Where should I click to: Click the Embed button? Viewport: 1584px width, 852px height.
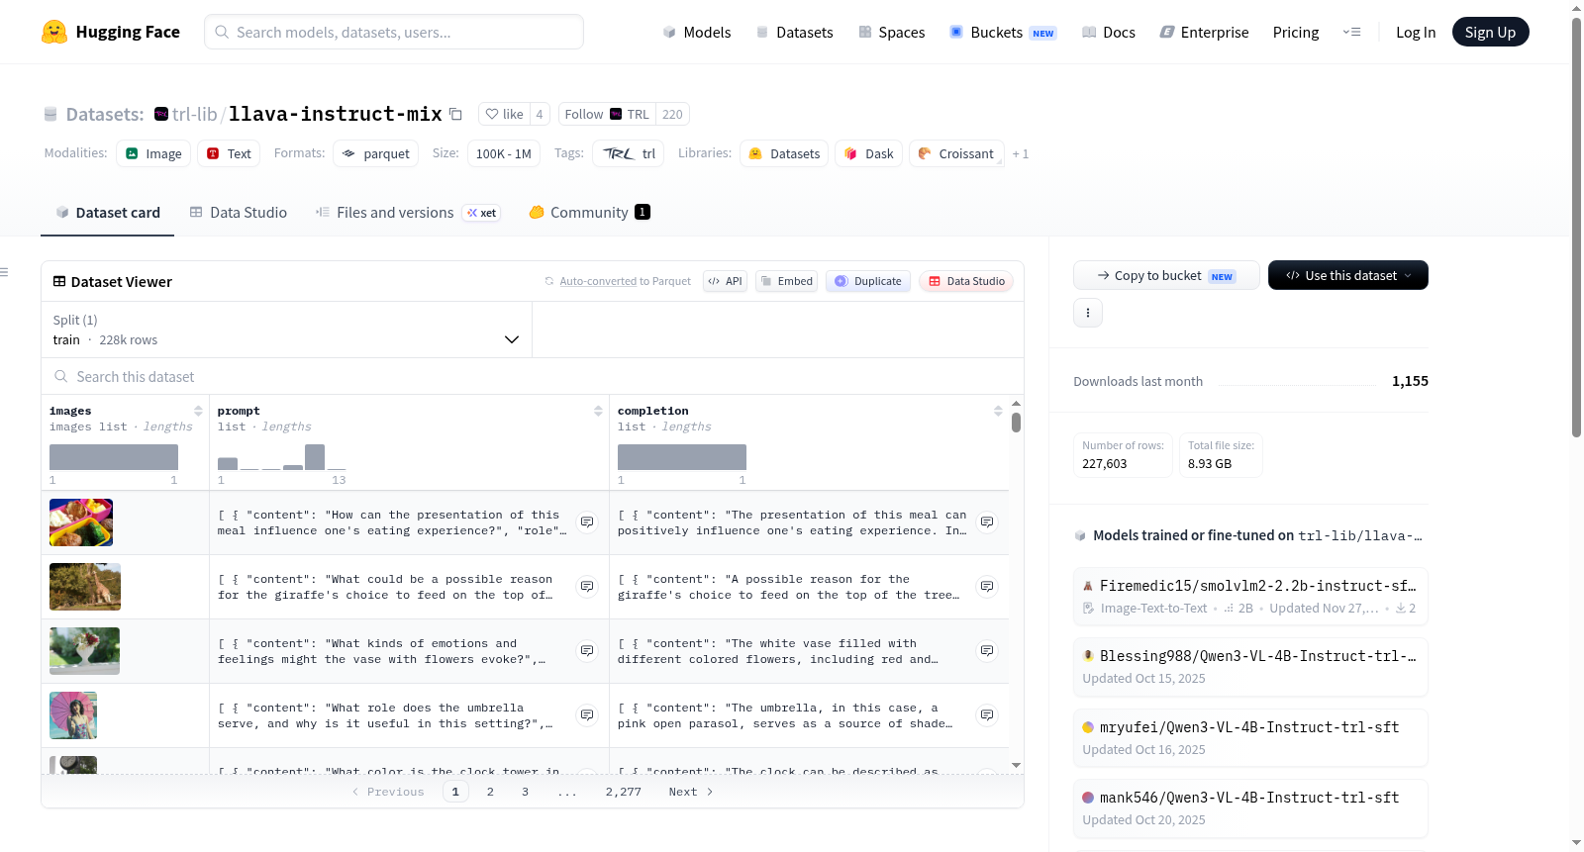point(787,281)
